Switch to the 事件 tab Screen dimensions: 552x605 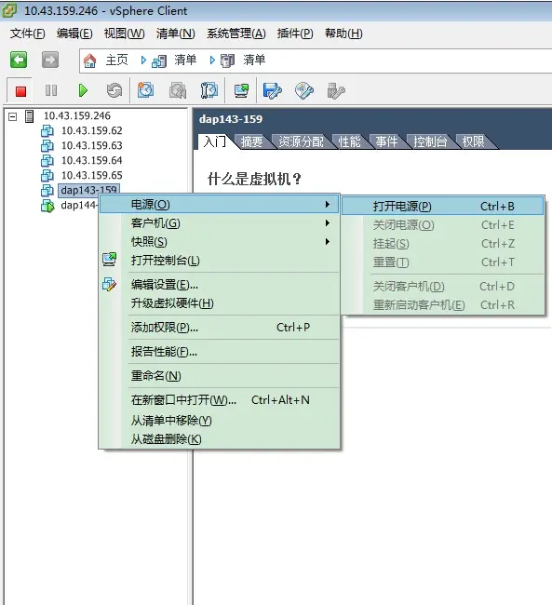(386, 141)
